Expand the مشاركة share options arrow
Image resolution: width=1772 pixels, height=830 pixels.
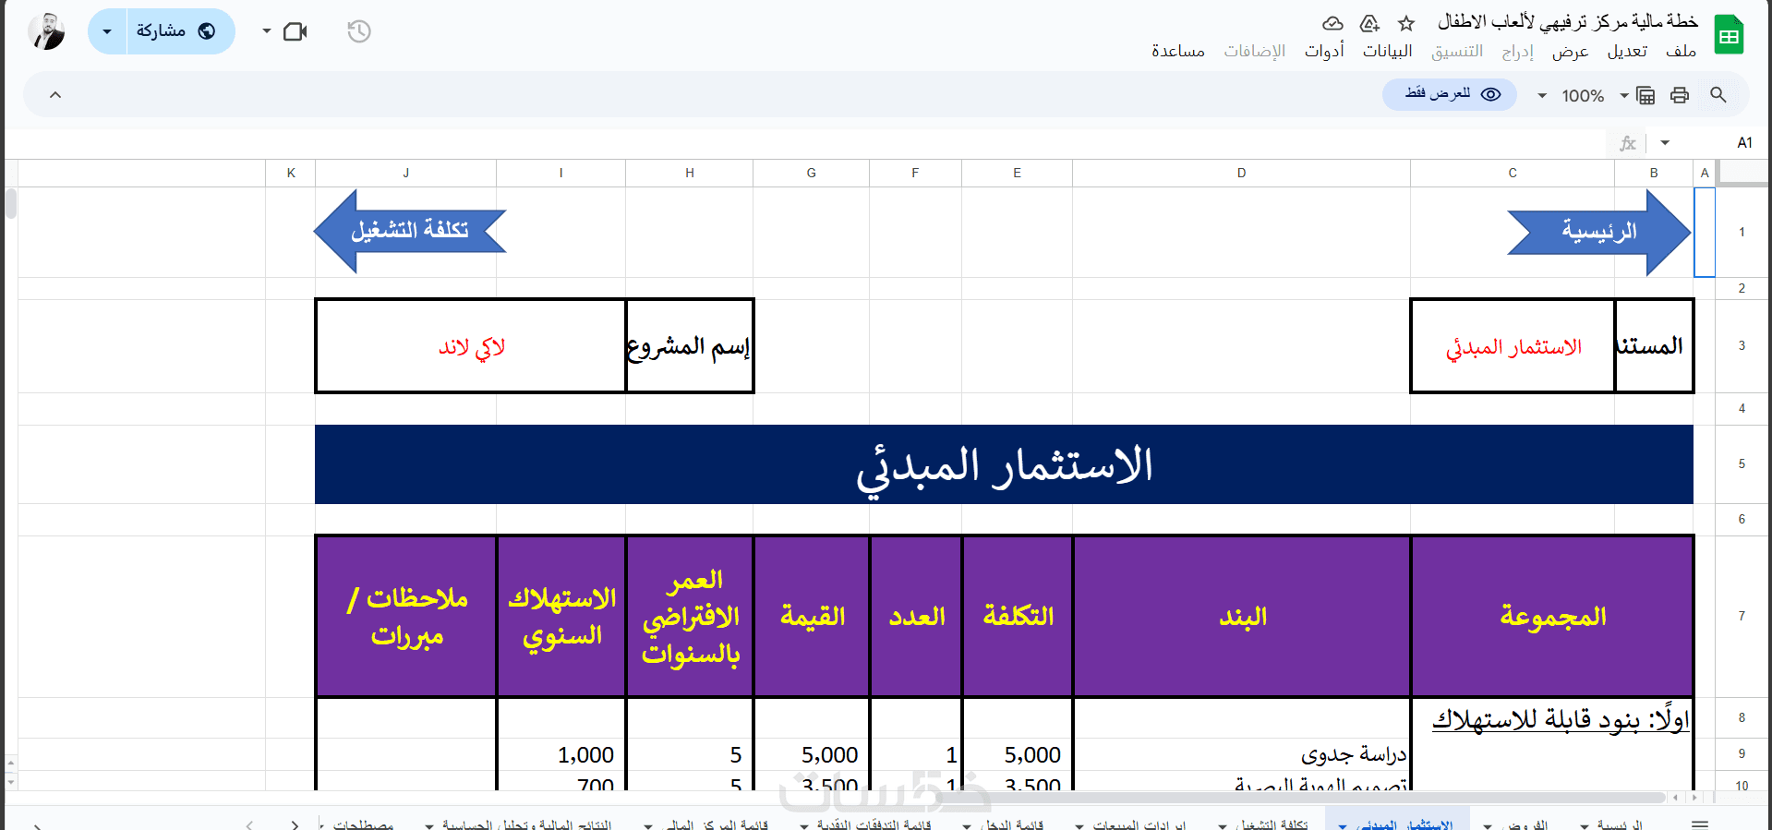[107, 31]
